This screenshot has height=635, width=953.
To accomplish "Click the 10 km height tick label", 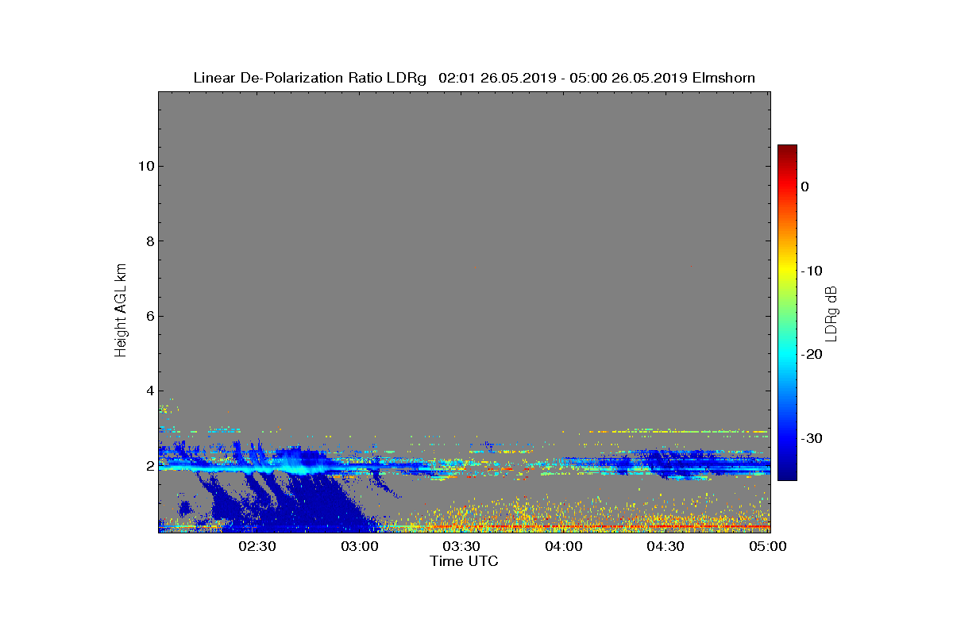I will pyautogui.click(x=145, y=166).
